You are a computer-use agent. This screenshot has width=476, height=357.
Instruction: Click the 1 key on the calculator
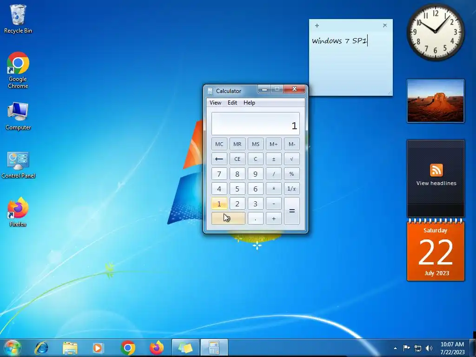(219, 204)
